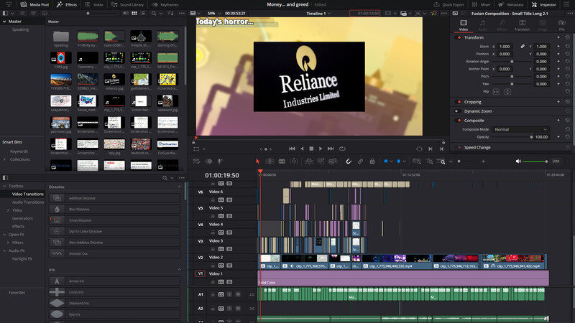This screenshot has height=323, width=575.
Task: Toggle the Transform section enable switch
Action: click(x=458, y=37)
